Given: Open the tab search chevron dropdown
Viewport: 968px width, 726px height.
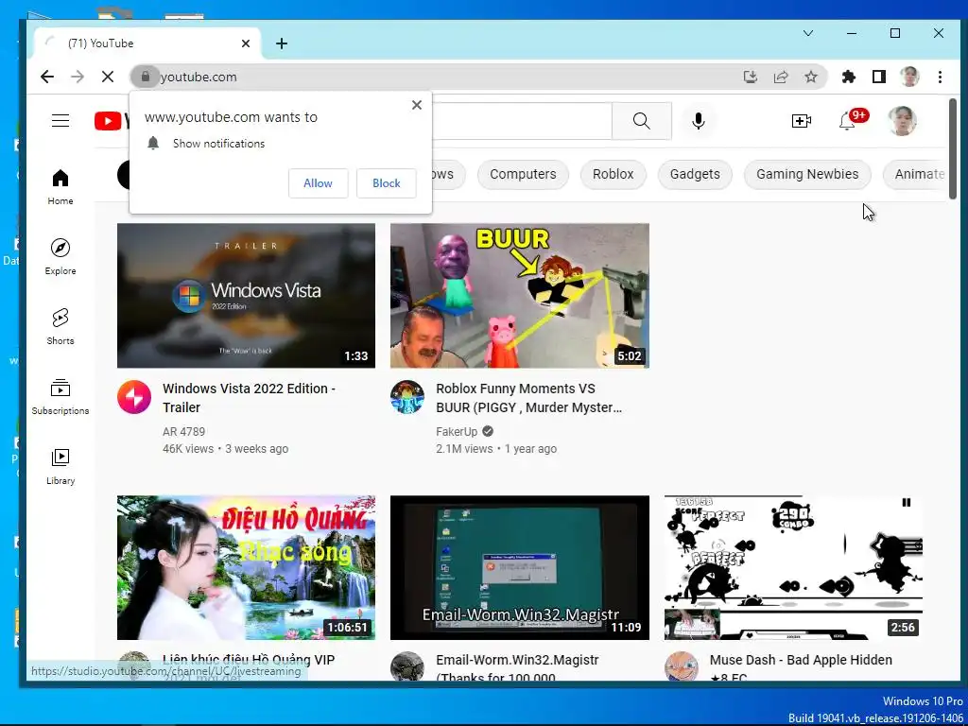Looking at the screenshot, I should click(x=808, y=33).
